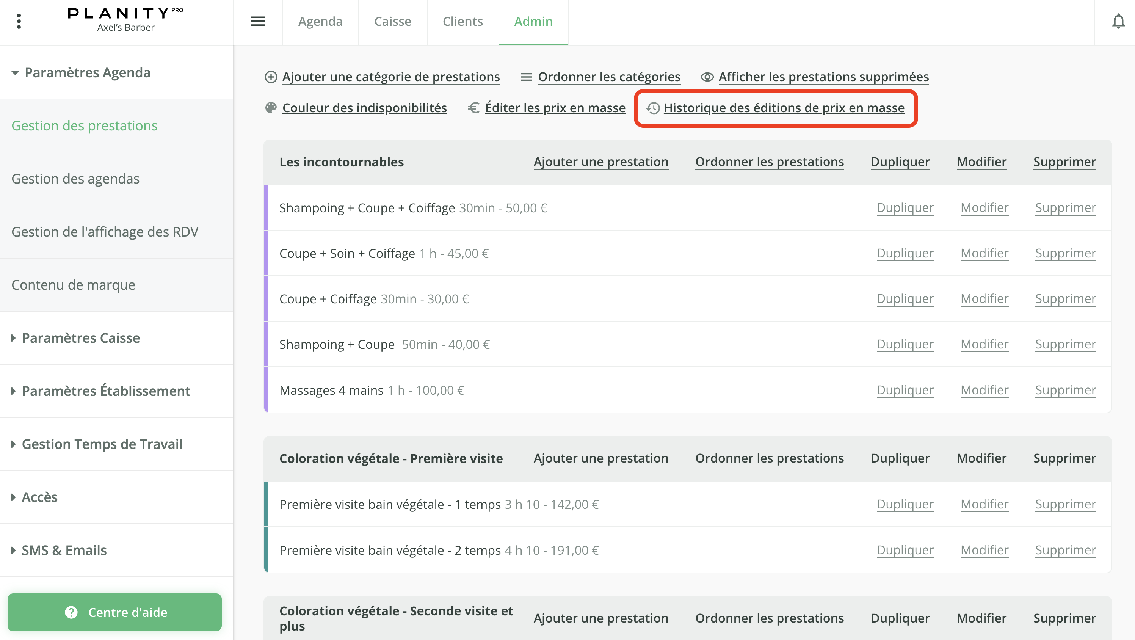
Task: Click Supprimer for Coupe + Coiffage service
Action: pos(1065,298)
